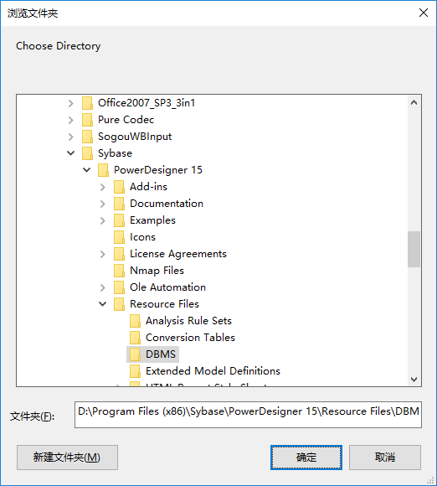Click the 新建文件夹(M) button
The height and width of the screenshot is (486, 437).
[x=67, y=458]
